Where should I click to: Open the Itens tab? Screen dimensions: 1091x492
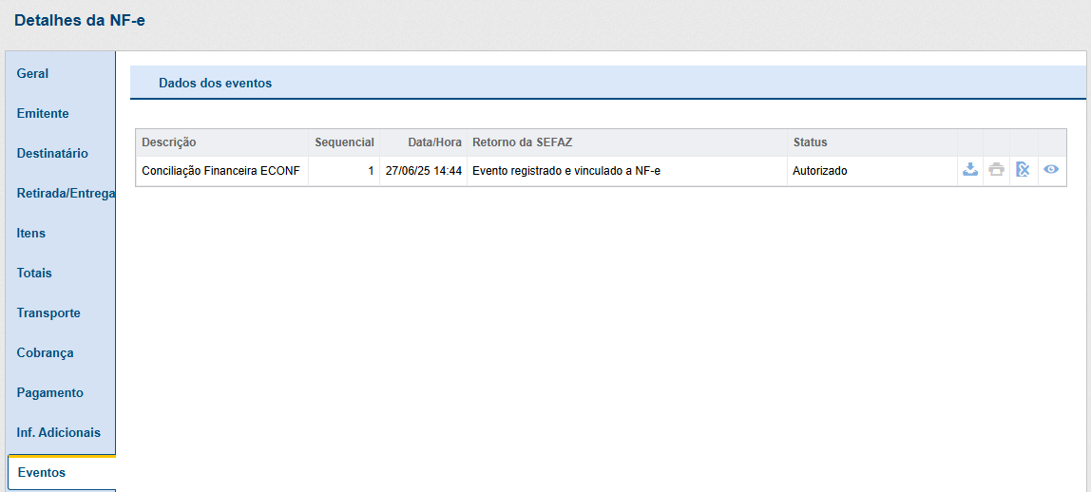point(31,233)
